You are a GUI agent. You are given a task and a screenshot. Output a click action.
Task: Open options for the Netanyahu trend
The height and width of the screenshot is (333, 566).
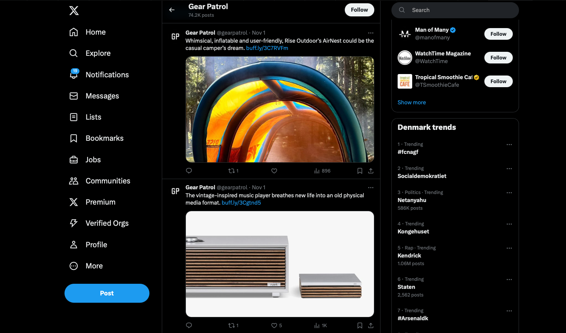click(509, 193)
